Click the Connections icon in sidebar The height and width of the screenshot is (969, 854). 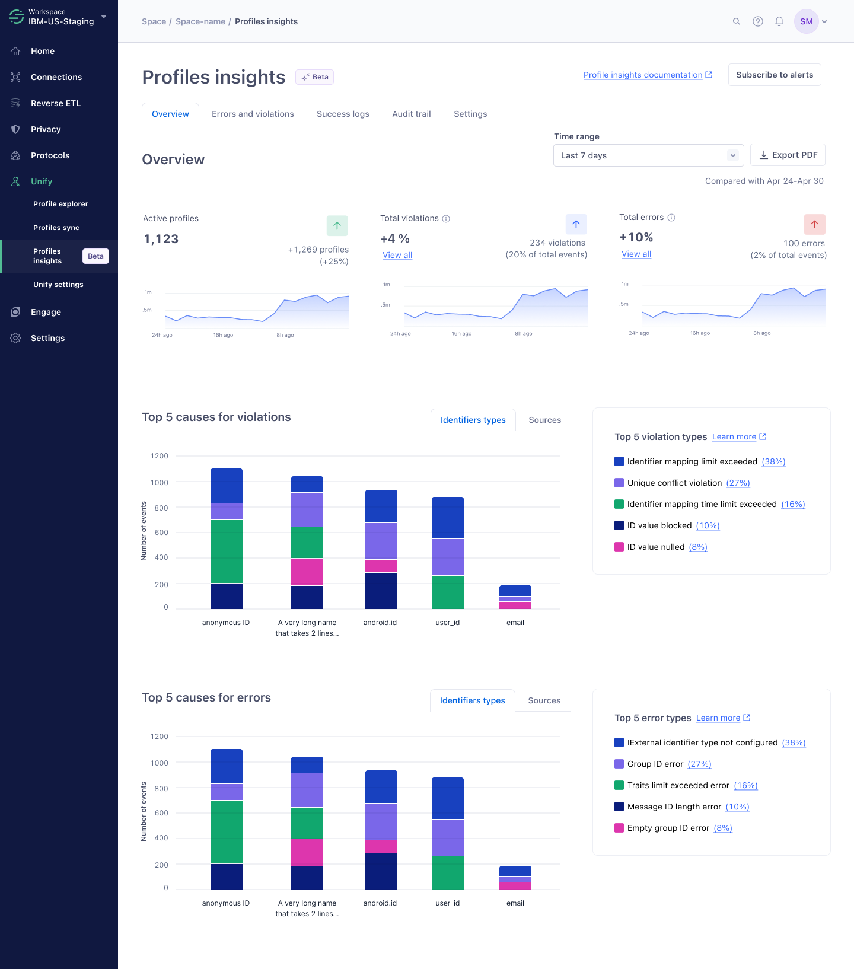click(x=15, y=77)
